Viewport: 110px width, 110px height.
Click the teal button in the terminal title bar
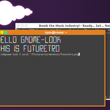(x=6, y=32)
